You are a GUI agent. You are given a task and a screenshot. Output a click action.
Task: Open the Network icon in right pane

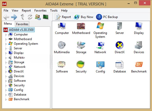click(100, 45)
